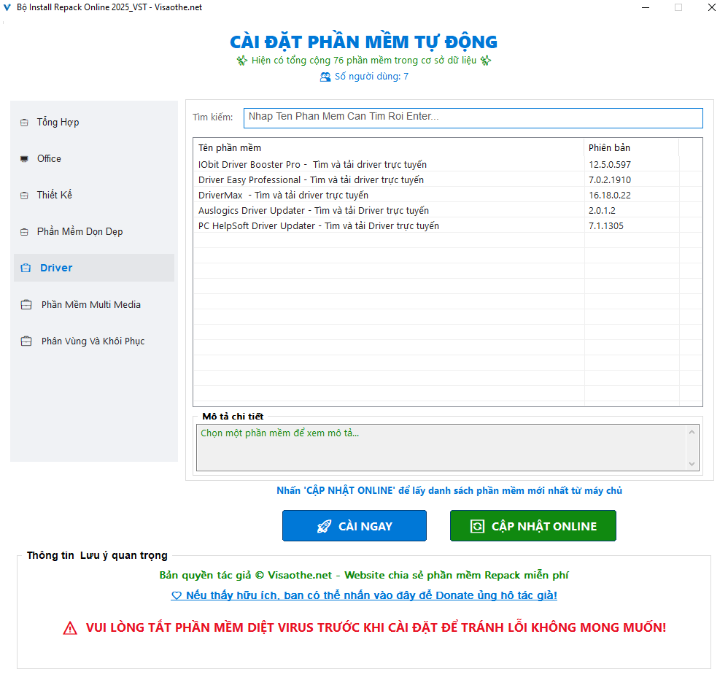
Task: Minimize the installer window
Action: 646,7
